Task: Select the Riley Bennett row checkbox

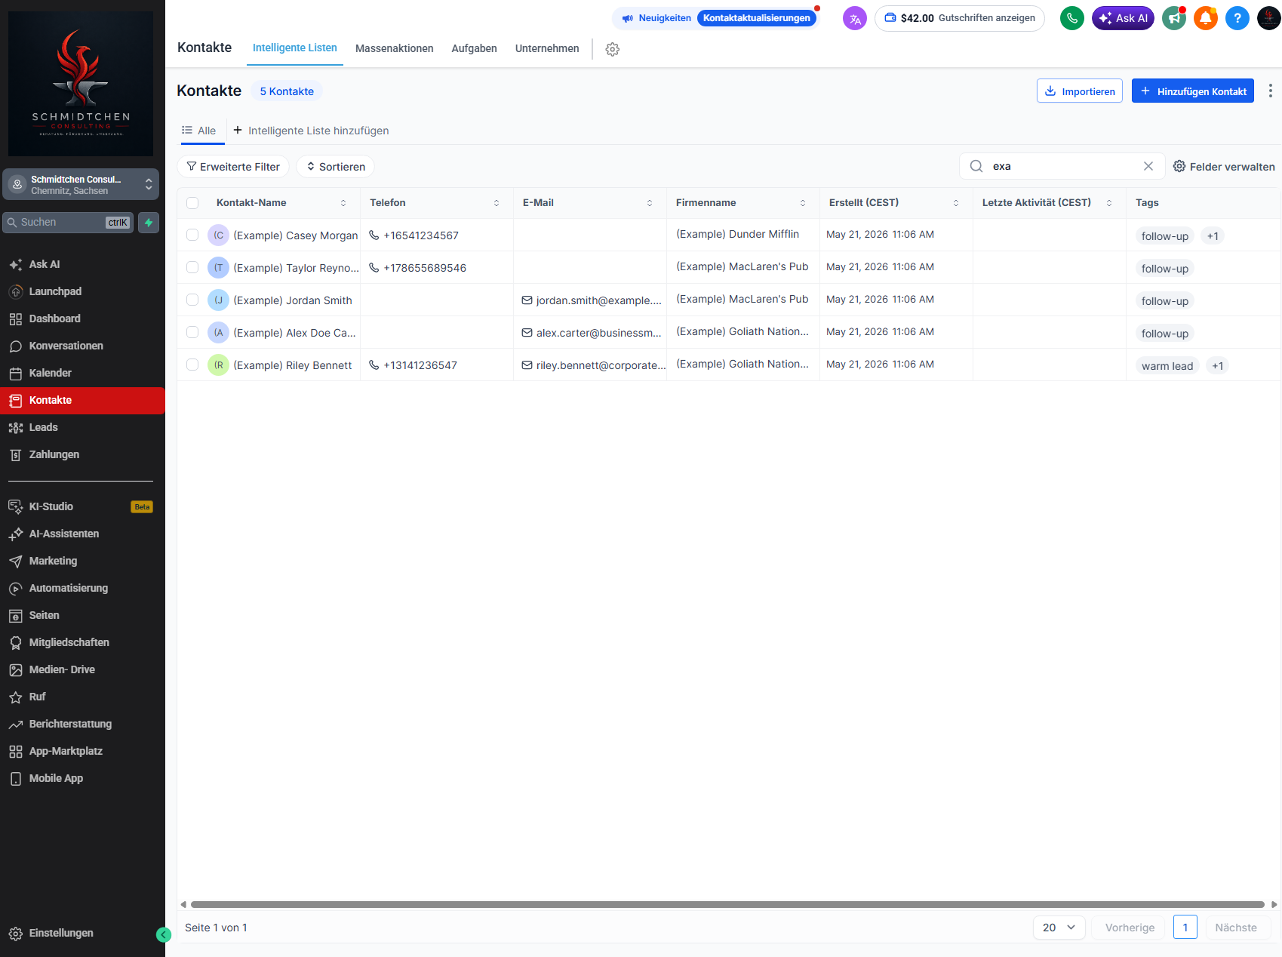Action: click(192, 365)
